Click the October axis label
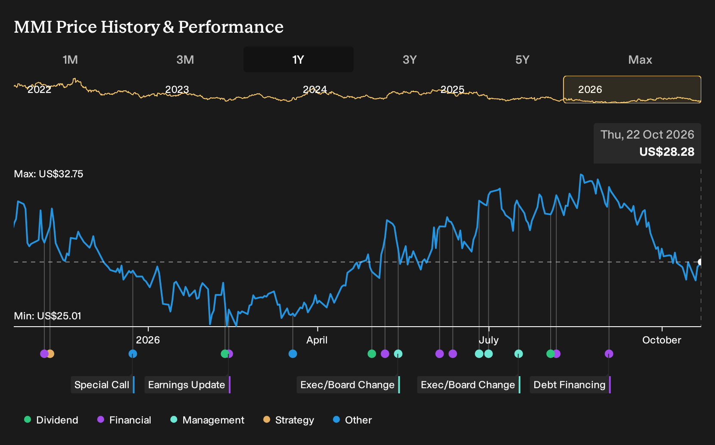Image resolution: width=715 pixels, height=445 pixels. tap(662, 340)
